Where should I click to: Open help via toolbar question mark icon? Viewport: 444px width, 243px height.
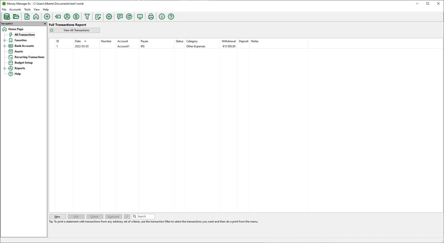pos(171,17)
